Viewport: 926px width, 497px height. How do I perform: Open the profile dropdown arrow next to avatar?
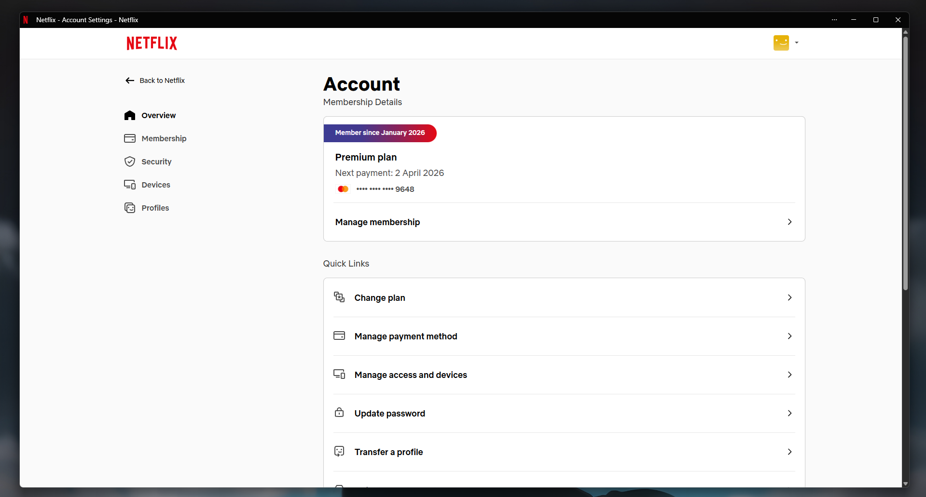797,43
